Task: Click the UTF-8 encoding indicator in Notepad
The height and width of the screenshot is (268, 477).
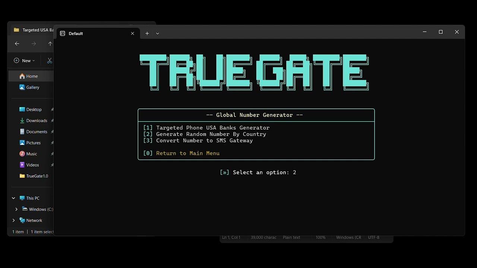Action: tap(373, 237)
